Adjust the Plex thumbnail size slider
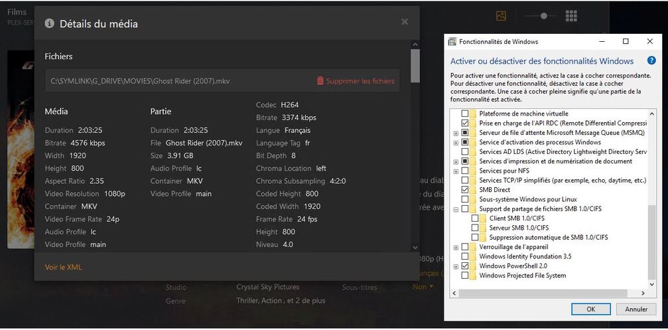The height and width of the screenshot is (330, 668). click(x=543, y=16)
